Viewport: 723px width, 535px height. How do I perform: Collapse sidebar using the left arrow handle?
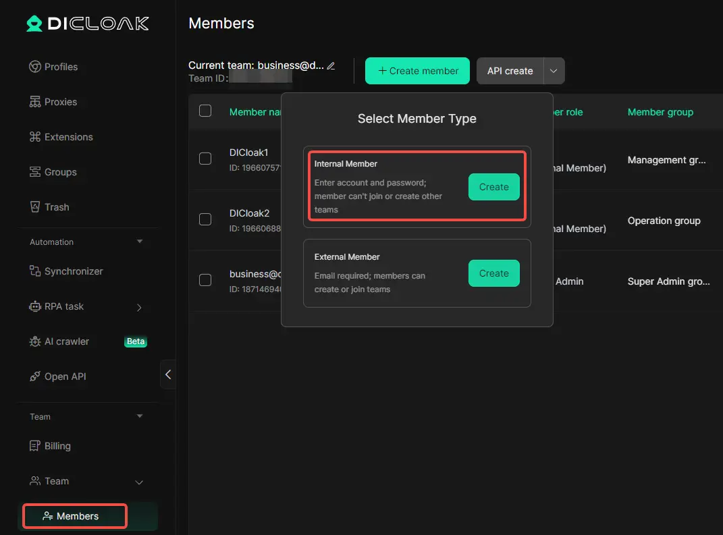[x=168, y=374]
